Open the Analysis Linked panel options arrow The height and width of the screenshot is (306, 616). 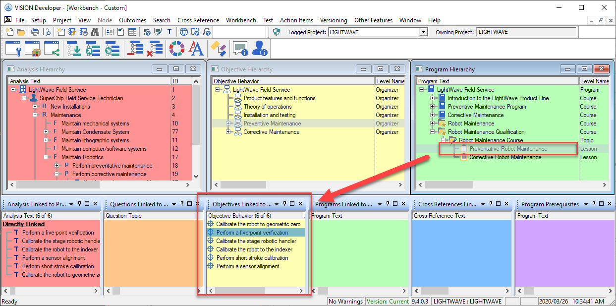[71, 204]
